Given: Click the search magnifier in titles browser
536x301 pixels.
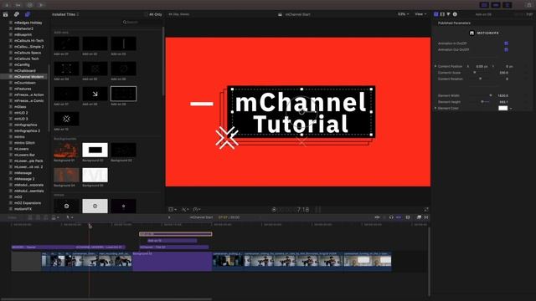Looking at the screenshot, I should pos(125,23).
